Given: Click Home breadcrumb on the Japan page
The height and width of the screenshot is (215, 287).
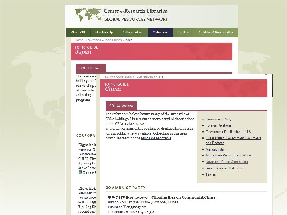Looking at the screenshot, I should (79, 40).
